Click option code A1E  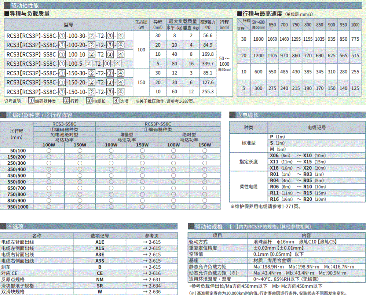click(100, 242)
